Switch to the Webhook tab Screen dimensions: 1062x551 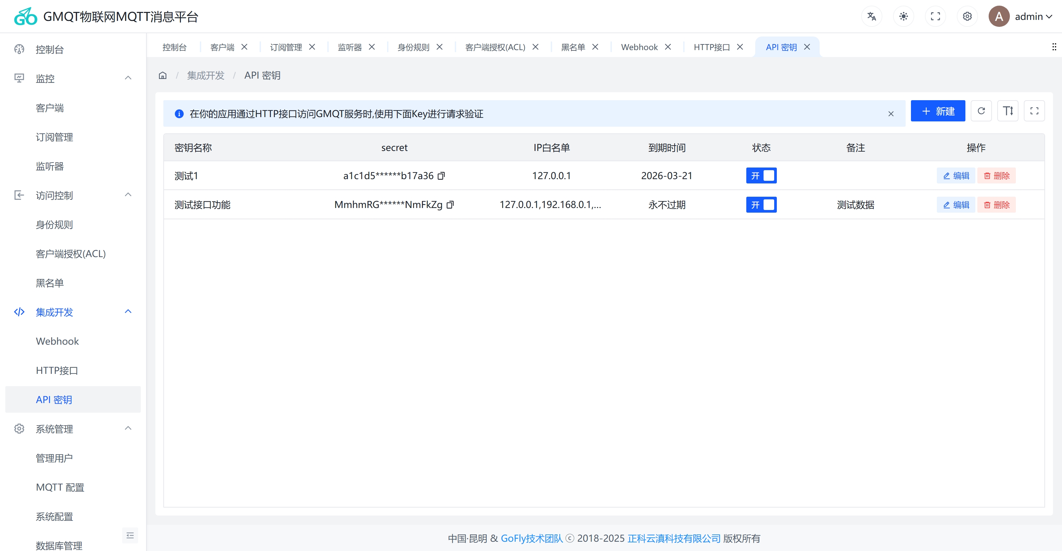click(639, 46)
